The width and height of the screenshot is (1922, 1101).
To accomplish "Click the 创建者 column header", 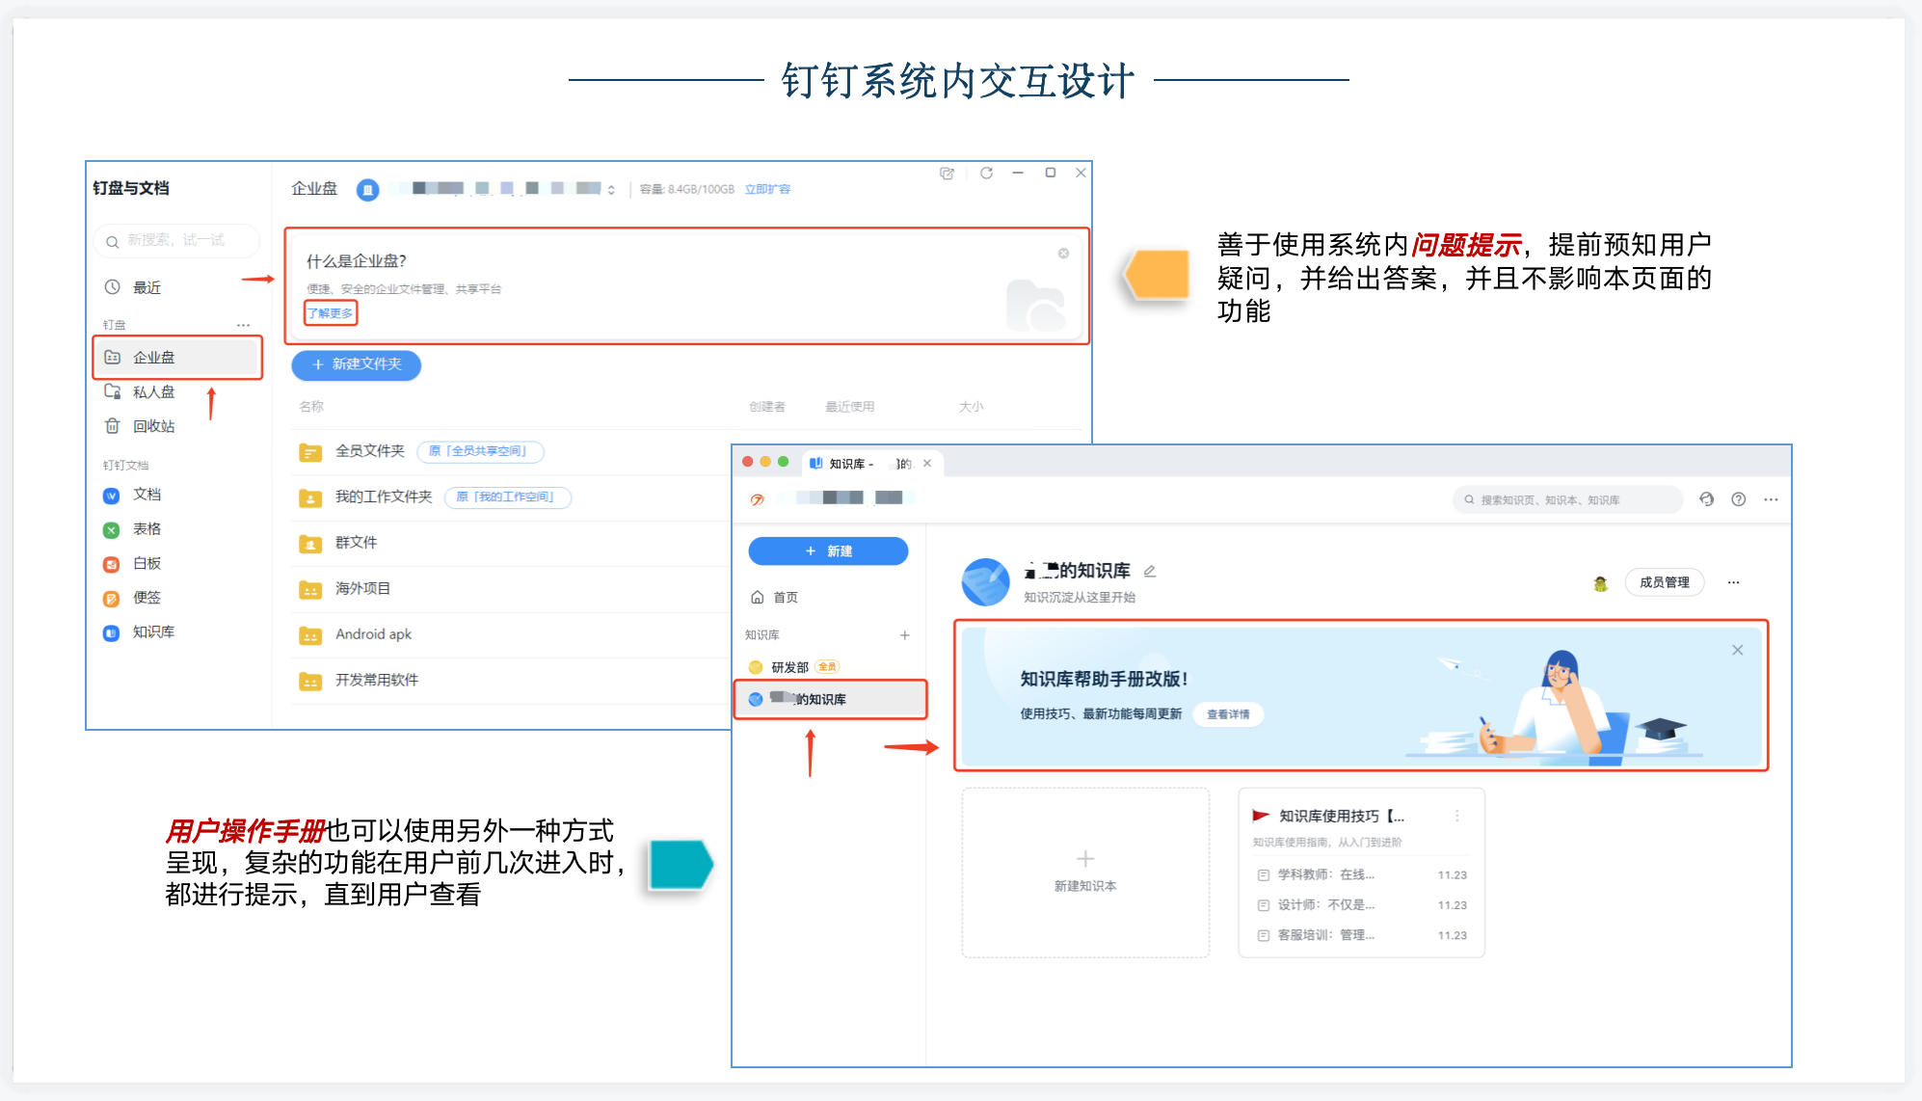I will point(767,407).
